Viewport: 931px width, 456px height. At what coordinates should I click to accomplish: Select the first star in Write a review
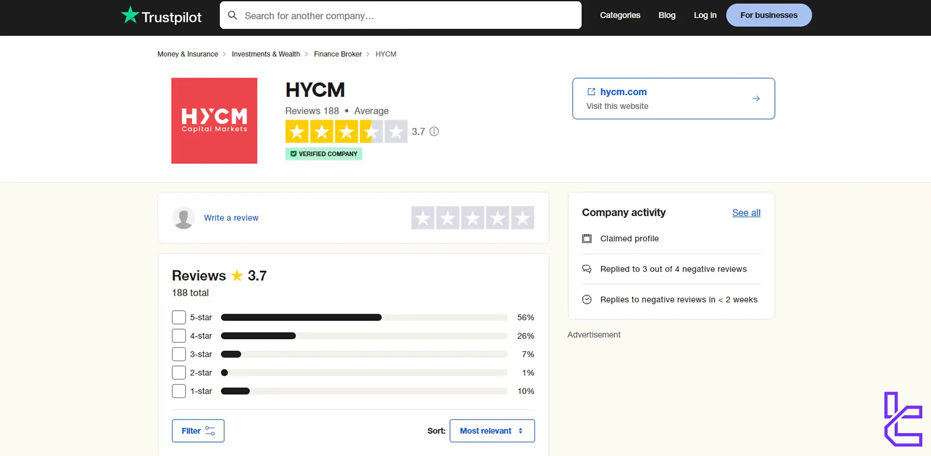(x=423, y=218)
